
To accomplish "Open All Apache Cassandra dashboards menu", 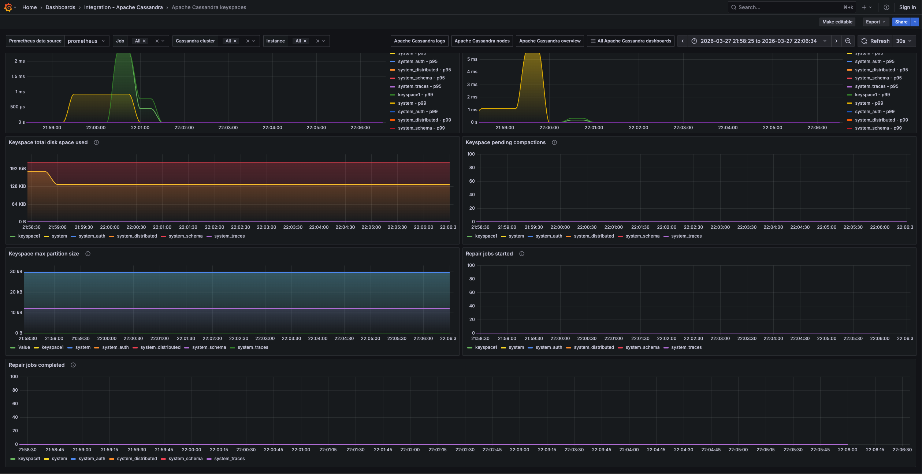I will point(631,41).
